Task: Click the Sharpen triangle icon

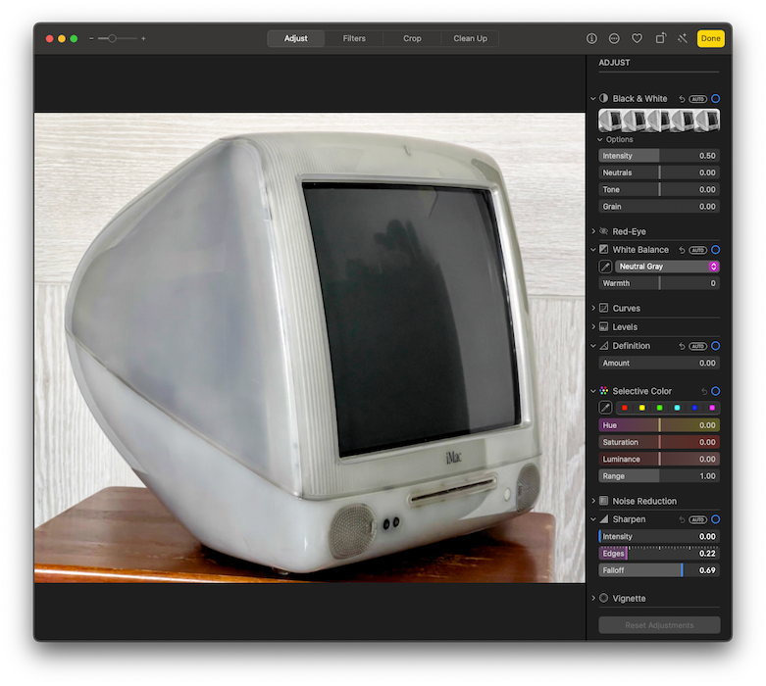Action: (x=604, y=519)
